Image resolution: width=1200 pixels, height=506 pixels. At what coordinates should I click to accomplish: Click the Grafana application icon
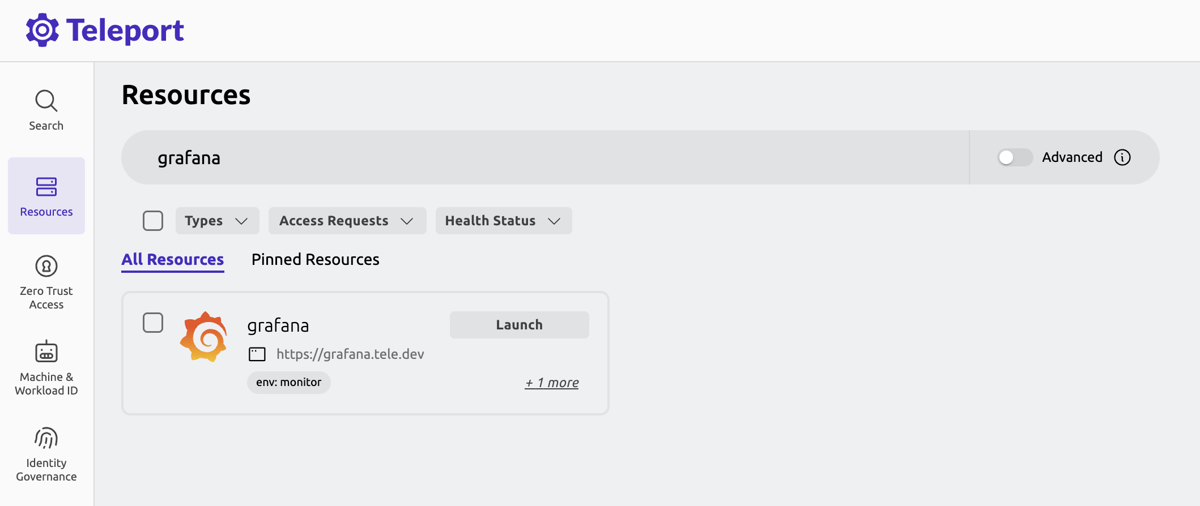[x=203, y=336]
